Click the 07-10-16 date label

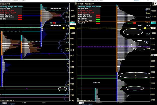click(121, 103)
